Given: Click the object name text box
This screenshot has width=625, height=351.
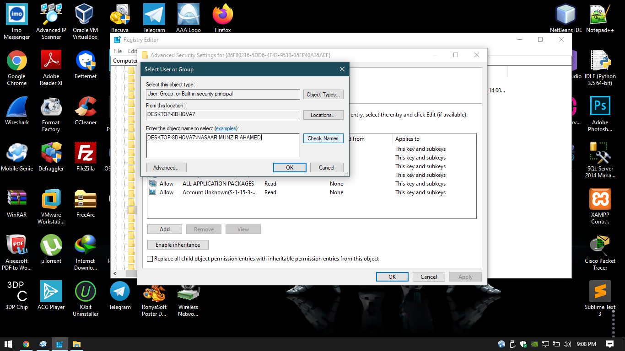Looking at the screenshot, I should pyautogui.click(x=223, y=145).
